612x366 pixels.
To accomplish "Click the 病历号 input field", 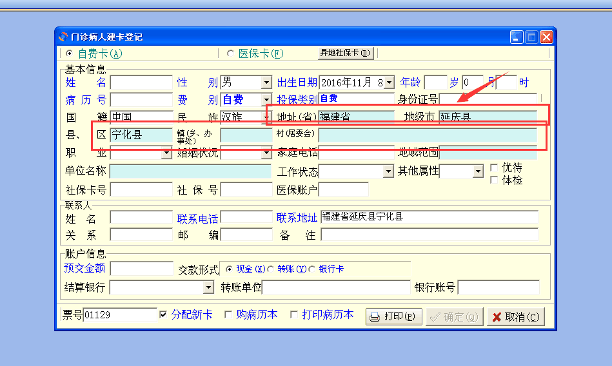I will [141, 99].
